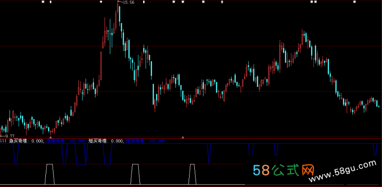This screenshot has height=187, width=382.
Task: Click the 111 indicator name
Action: point(3,141)
